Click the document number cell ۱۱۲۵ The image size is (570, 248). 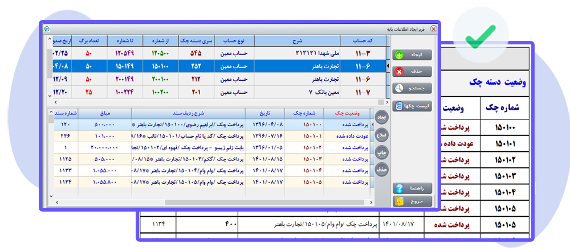tap(66, 159)
